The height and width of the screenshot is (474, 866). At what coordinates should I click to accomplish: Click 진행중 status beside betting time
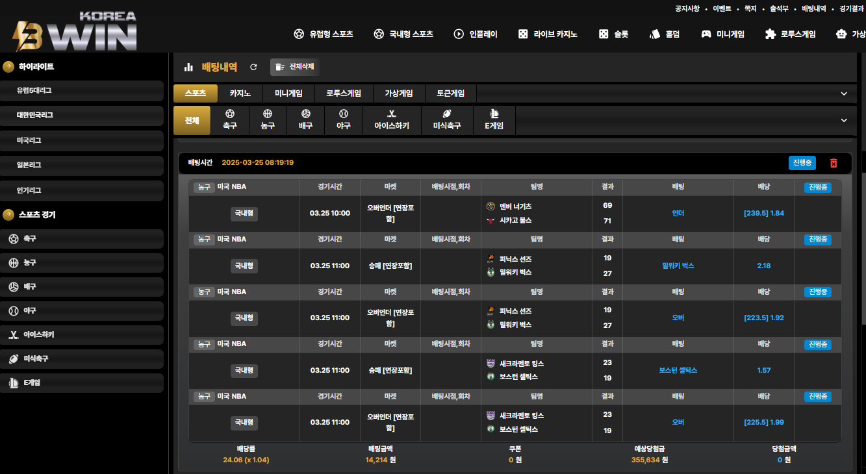(x=802, y=162)
